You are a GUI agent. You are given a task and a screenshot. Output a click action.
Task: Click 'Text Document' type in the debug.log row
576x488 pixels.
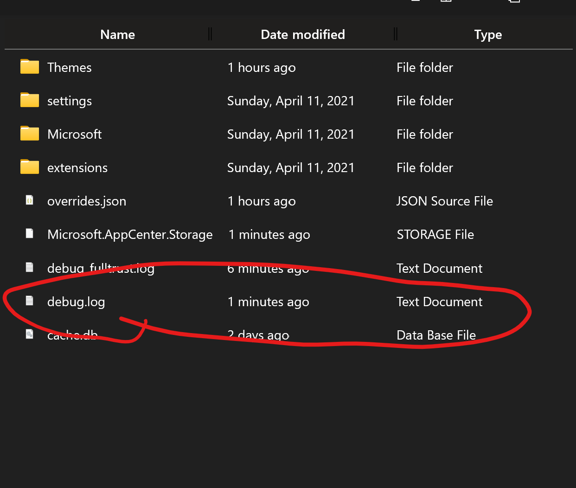pos(440,302)
